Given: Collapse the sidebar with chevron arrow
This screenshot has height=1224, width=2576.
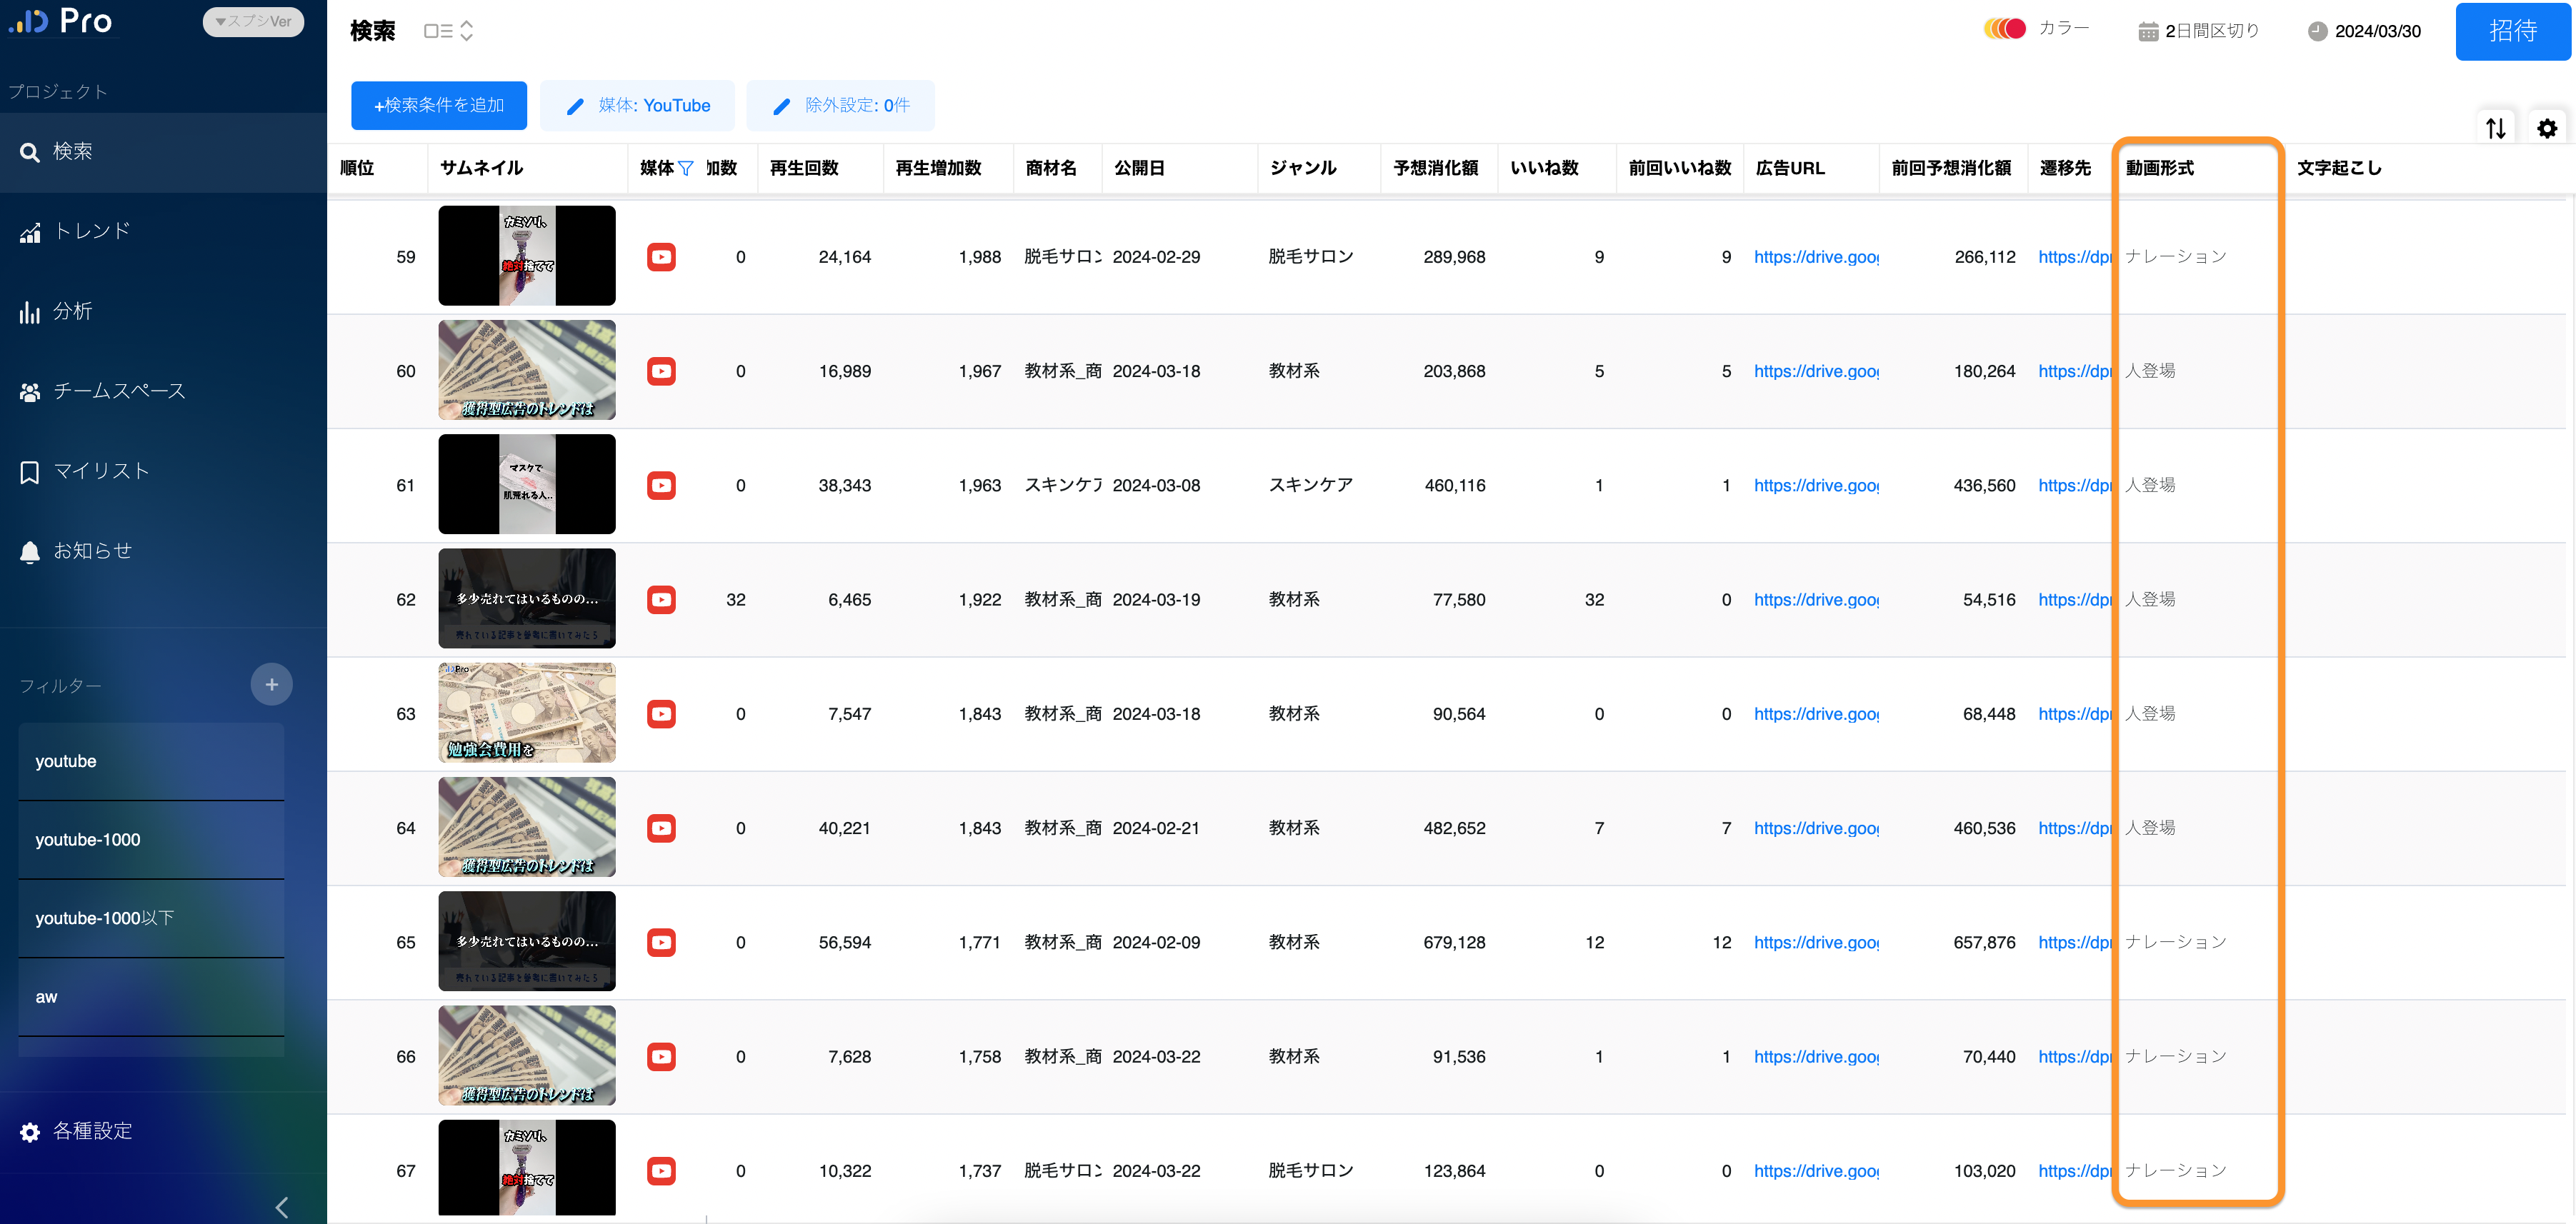Looking at the screenshot, I should [282, 1207].
